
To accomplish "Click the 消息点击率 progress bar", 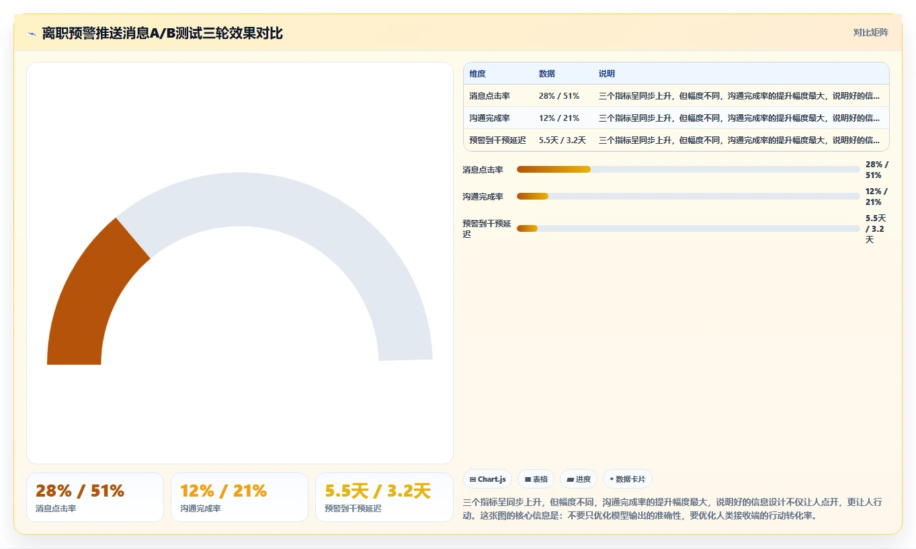I will [688, 169].
